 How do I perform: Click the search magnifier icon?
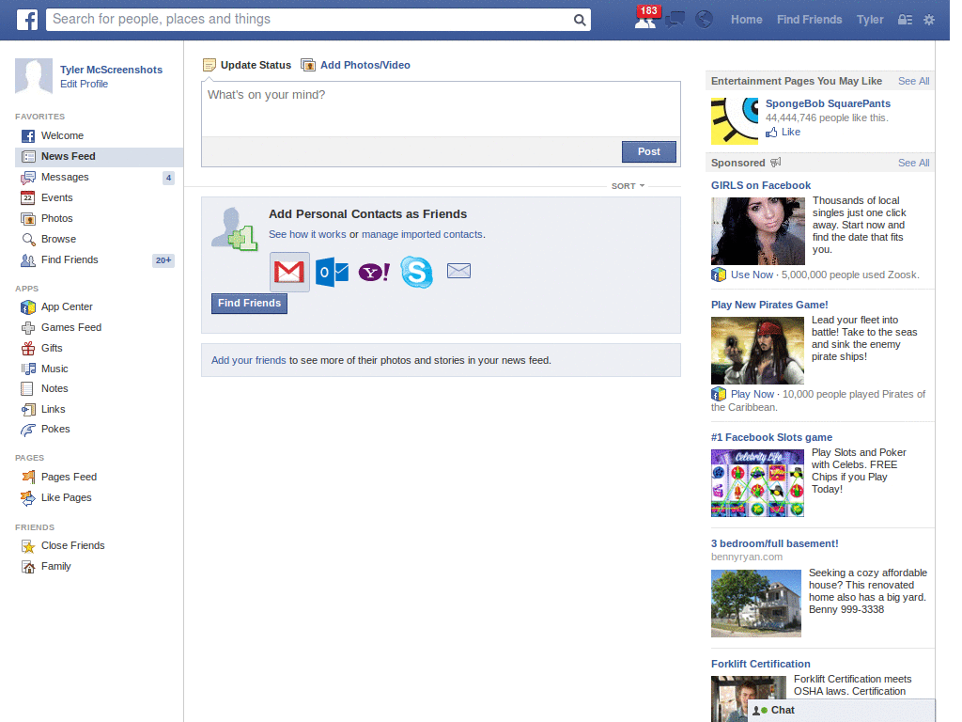tap(579, 20)
